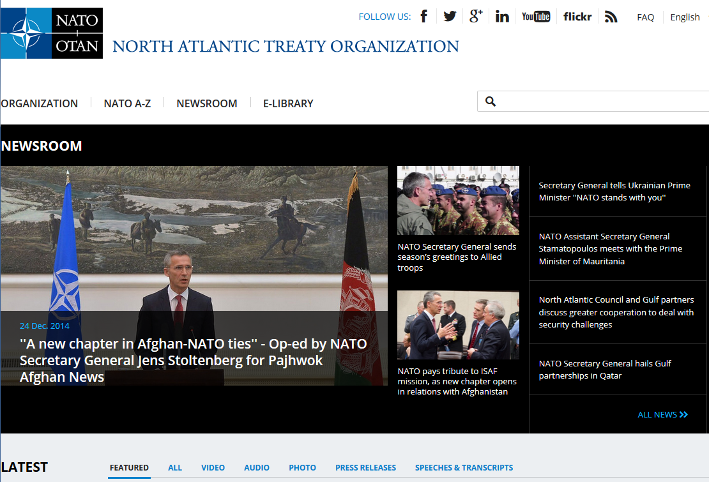709x482 pixels.
Task: Click the FAQ link
Action: (645, 17)
